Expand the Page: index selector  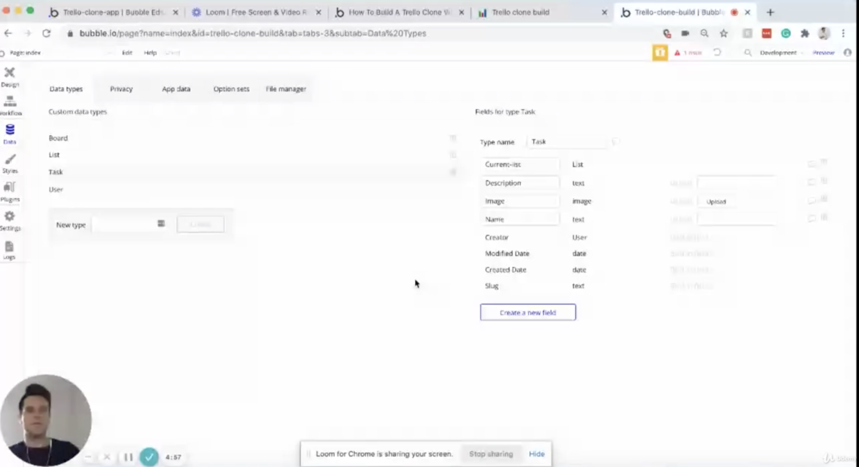tap(25, 52)
